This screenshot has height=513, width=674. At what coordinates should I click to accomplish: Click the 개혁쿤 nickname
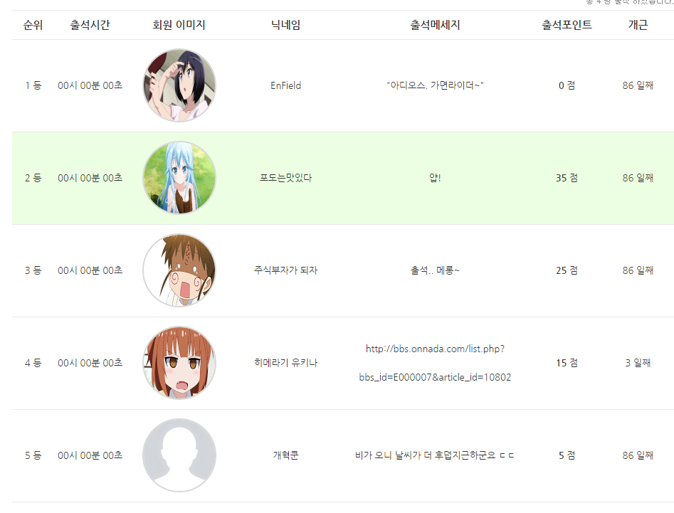286,455
